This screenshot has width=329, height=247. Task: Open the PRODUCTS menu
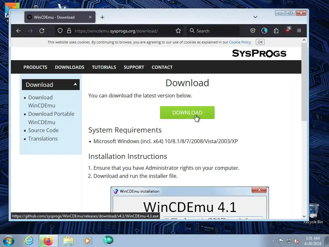(x=35, y=67)
